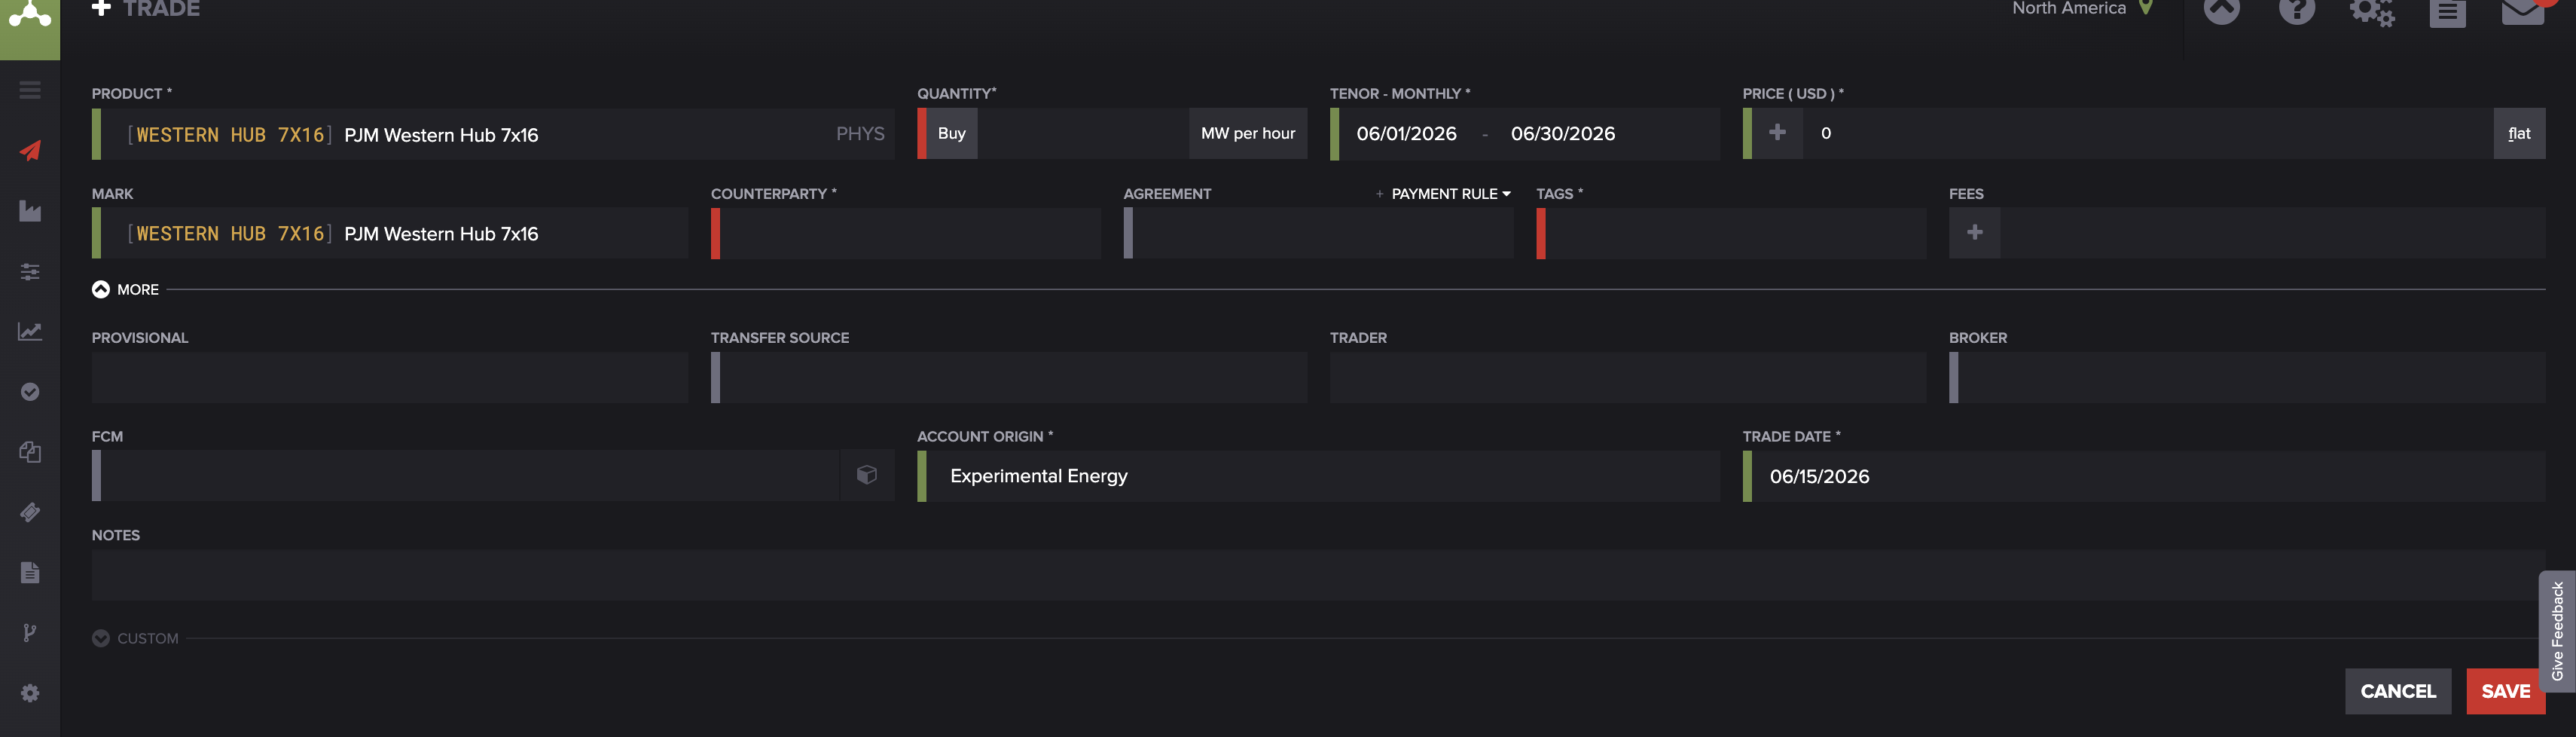Viewport: 2576px width, 737px height.
Task: Click the Broker input field
Action: (x=2247, y=377)
